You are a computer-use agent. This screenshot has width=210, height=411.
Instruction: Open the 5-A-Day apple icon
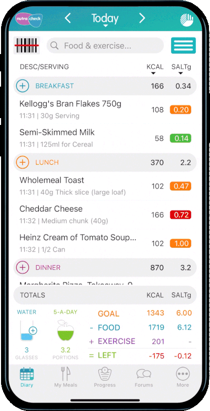tap(66, 330)
